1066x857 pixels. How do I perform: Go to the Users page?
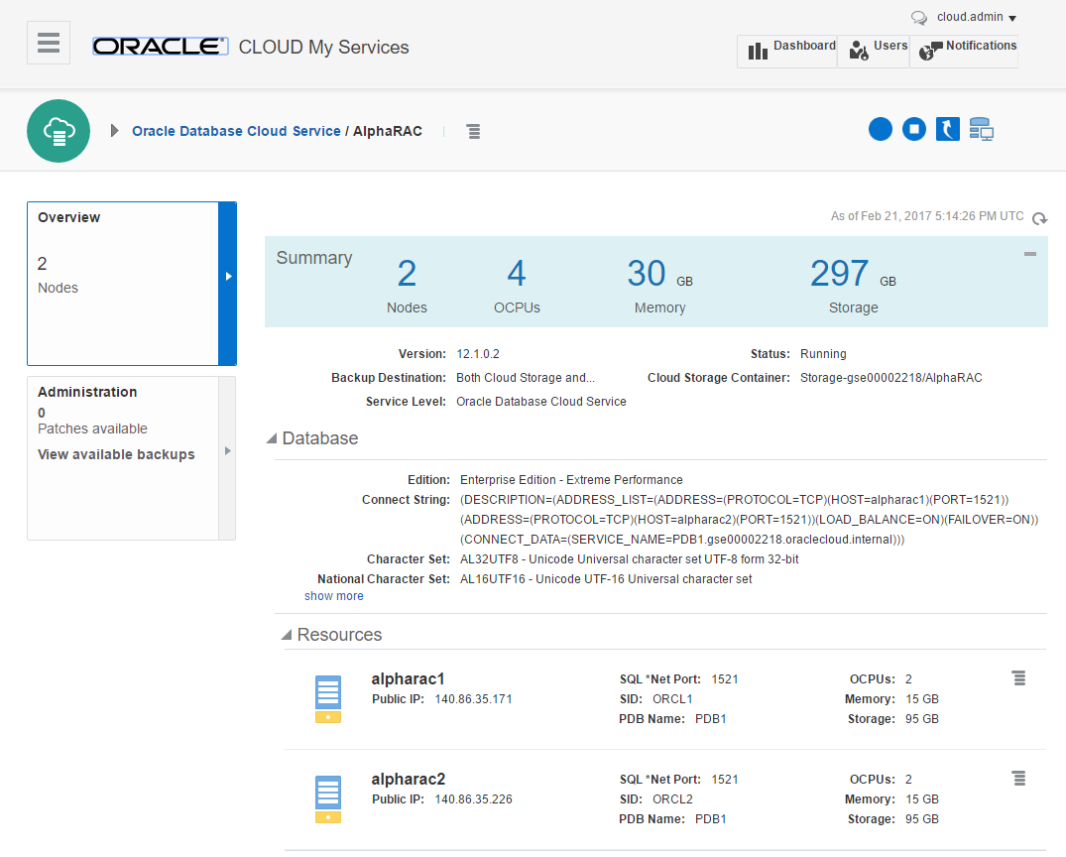874,51
